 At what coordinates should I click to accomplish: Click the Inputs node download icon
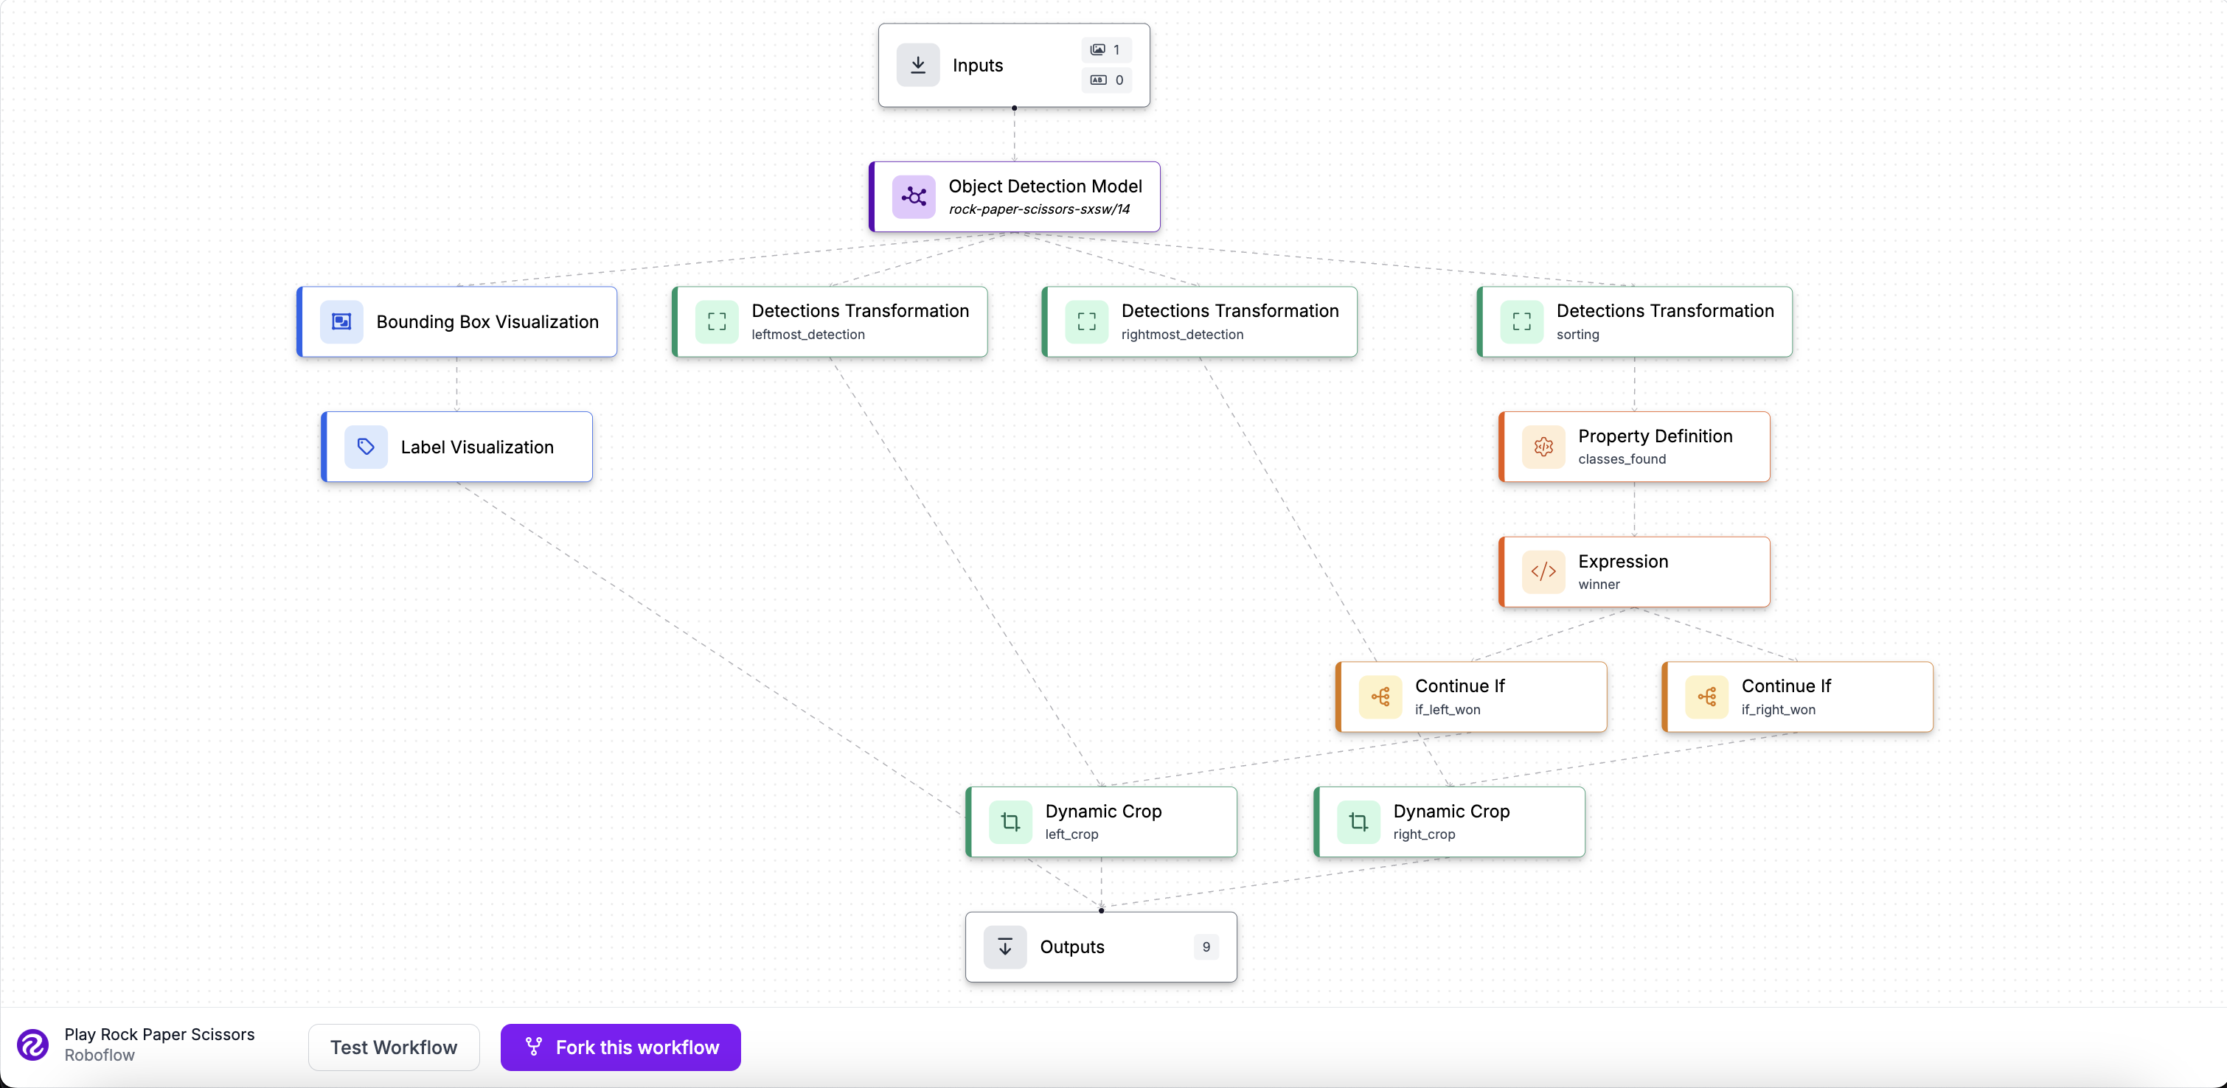[917, 65]
